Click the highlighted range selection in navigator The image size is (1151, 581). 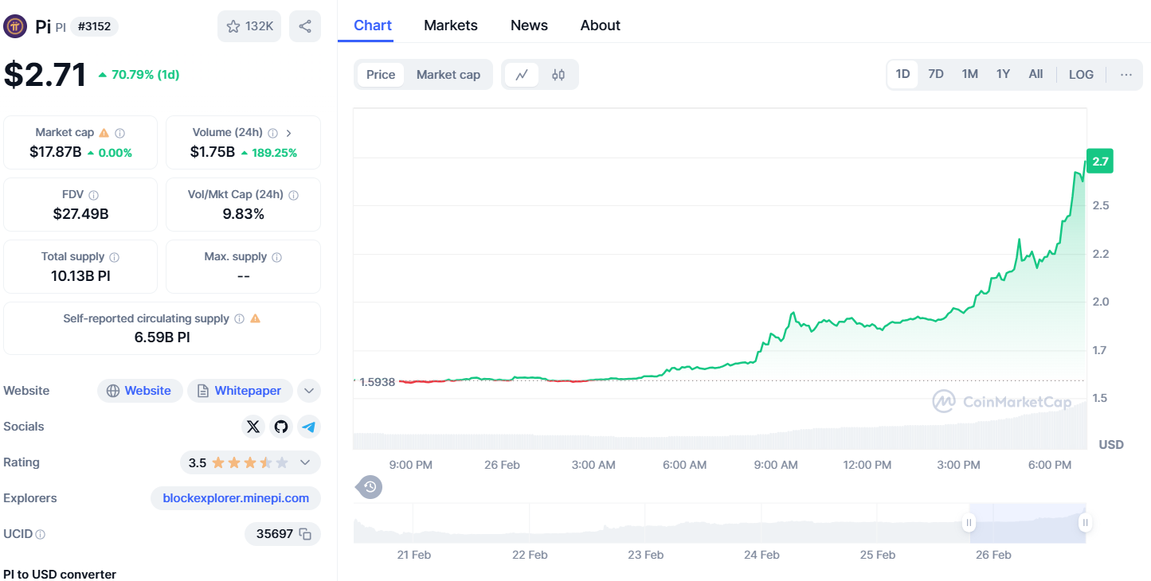pyautogui.click(x=1027, y=523)
